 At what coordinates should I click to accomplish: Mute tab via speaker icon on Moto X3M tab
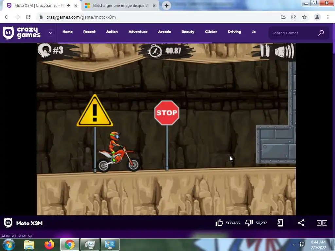(69, 6)
